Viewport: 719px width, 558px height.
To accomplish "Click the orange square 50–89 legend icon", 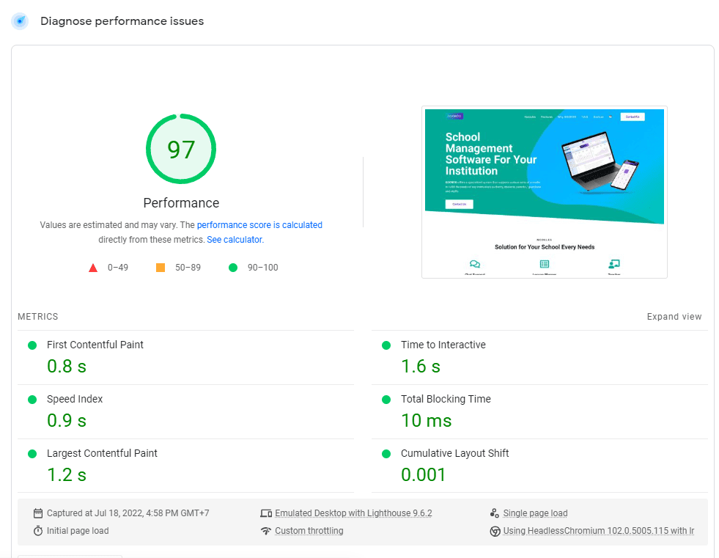I will pos(161,268).
